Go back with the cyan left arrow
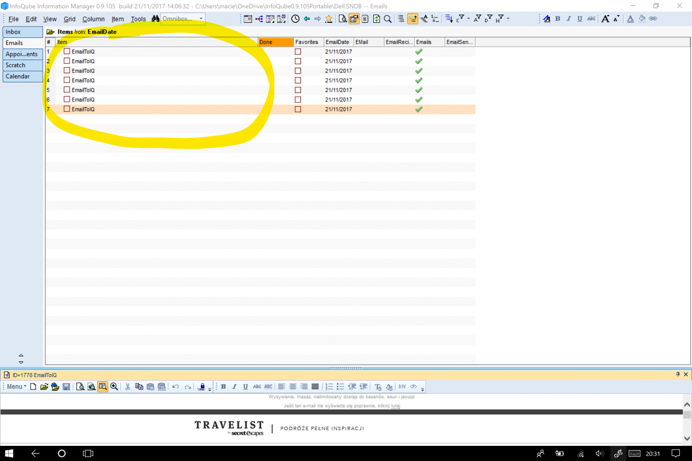The width and height of the screenshot is (692, 461). click(x=307, y=19)
